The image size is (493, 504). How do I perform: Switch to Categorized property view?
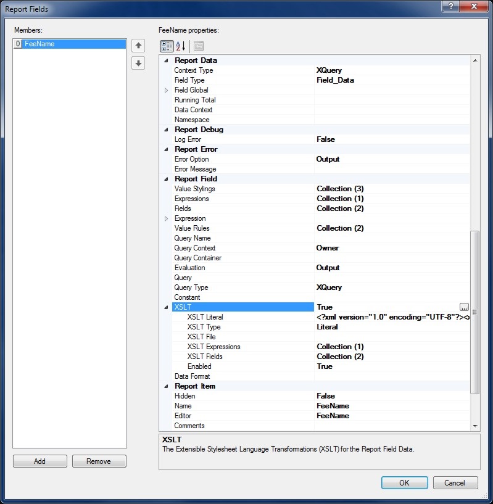(167, 46)
